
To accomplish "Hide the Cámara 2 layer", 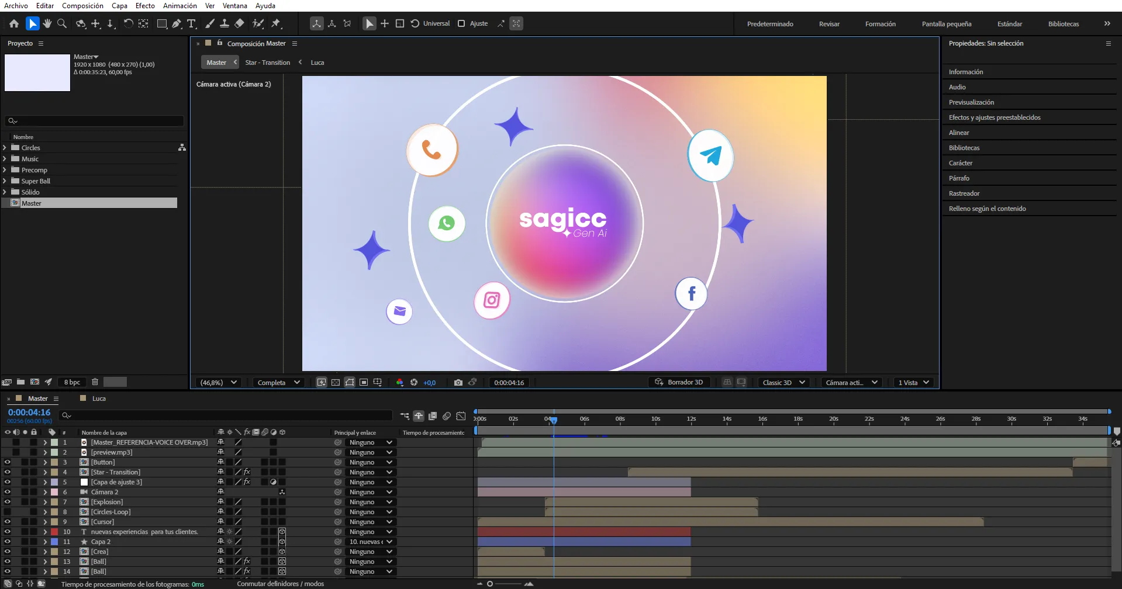I will pyautogui.click(x=7, y=491).
